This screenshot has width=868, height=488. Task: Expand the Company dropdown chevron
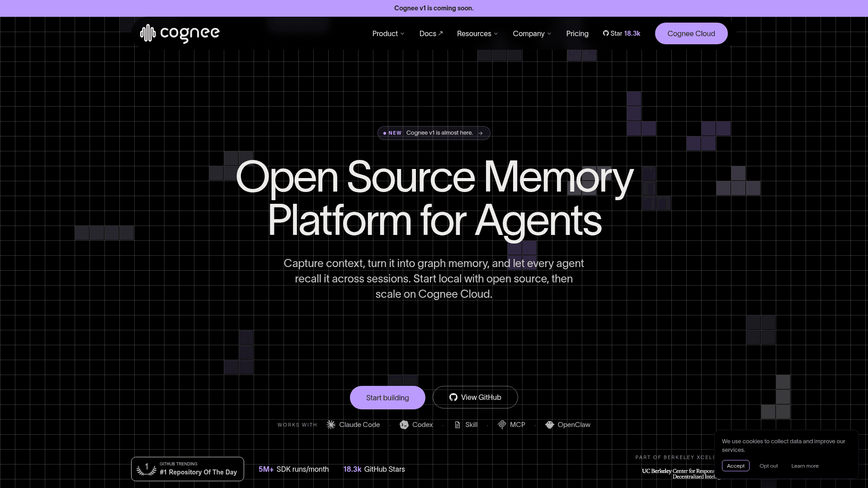click(549, 34)
